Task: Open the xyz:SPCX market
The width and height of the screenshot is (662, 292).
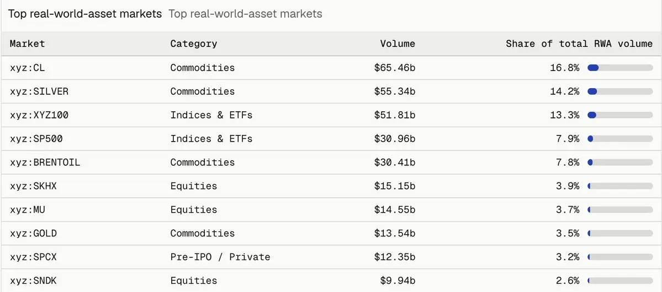Action: [33, 257]
